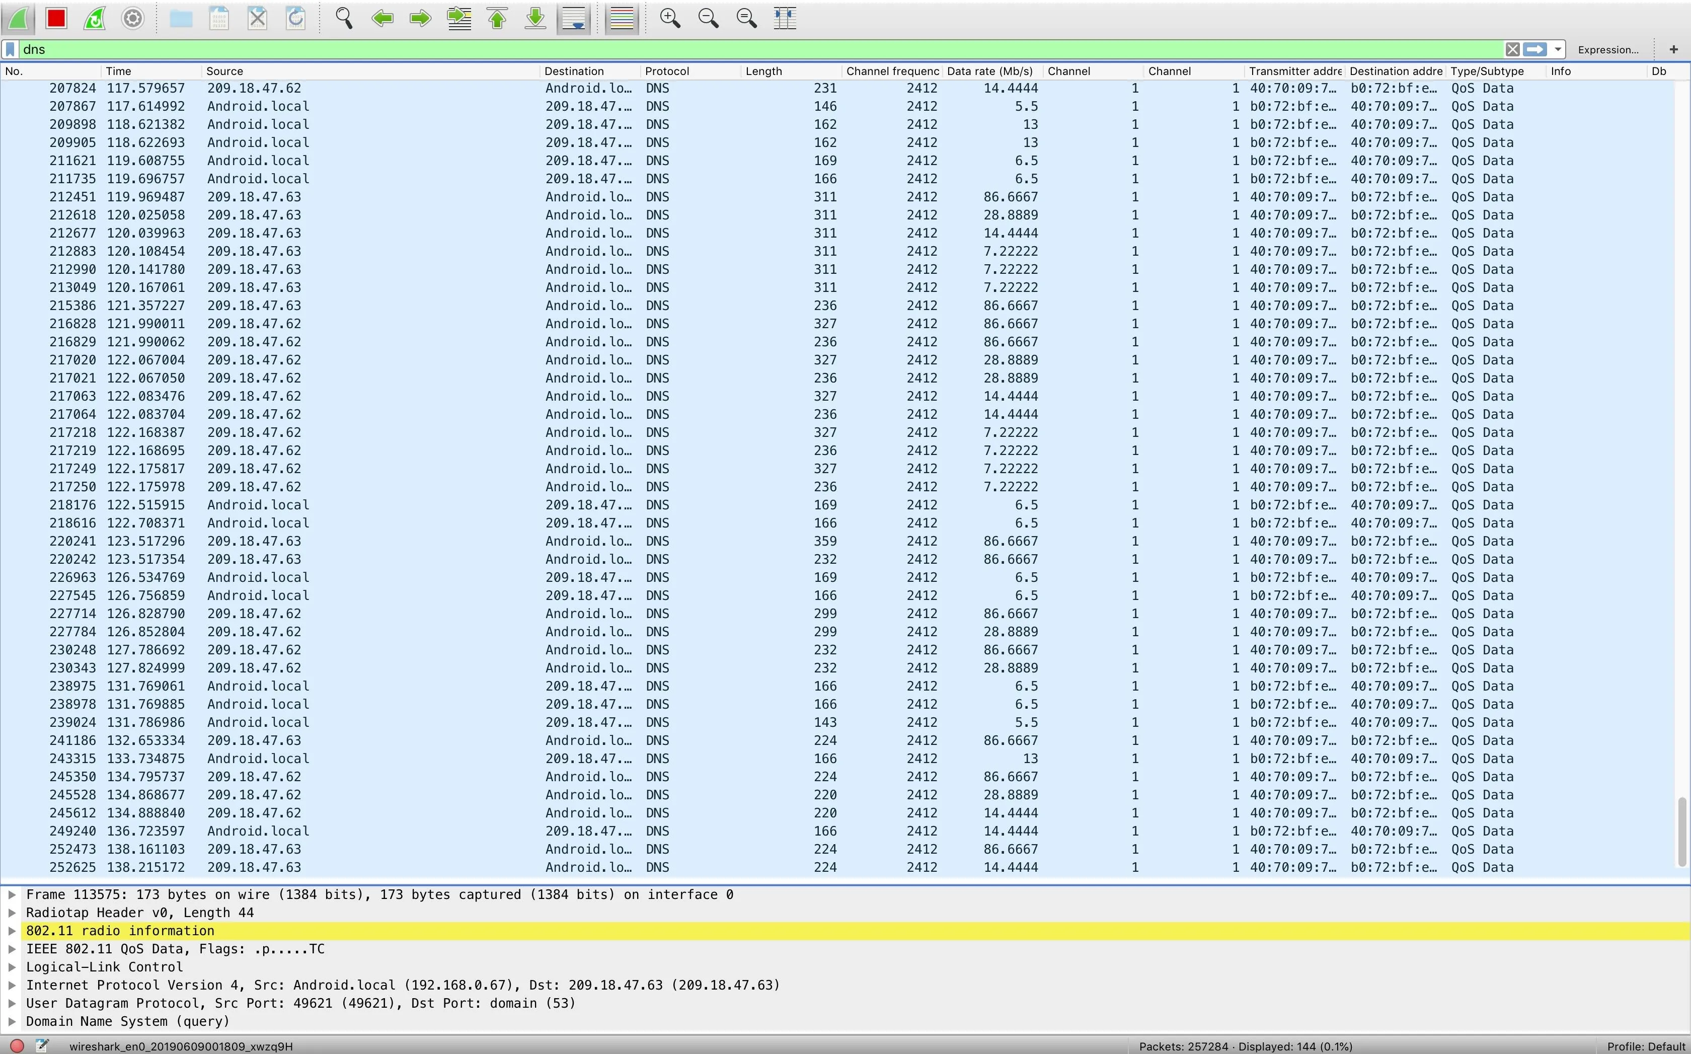Click the save capture file icon
The width and height of the screenshot is (1691, 1054).
pos(219,18)
